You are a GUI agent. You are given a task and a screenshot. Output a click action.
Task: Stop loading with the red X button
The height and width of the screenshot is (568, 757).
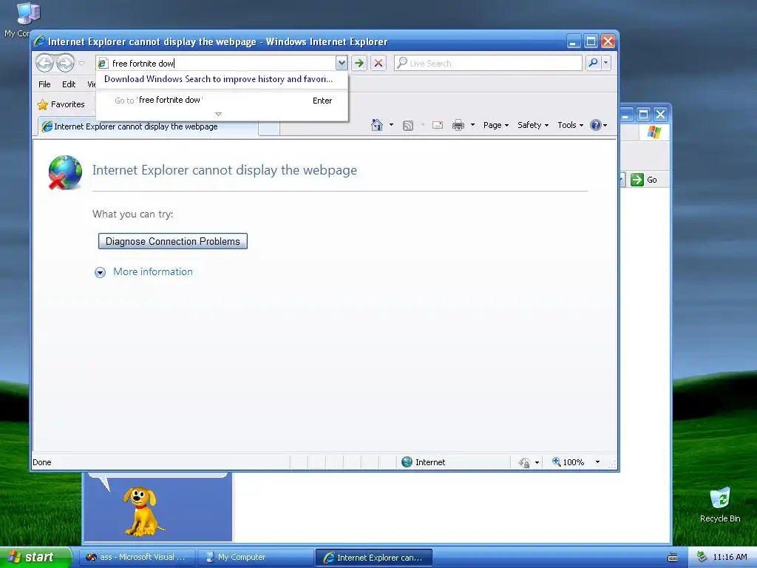(x=378, y=63)
